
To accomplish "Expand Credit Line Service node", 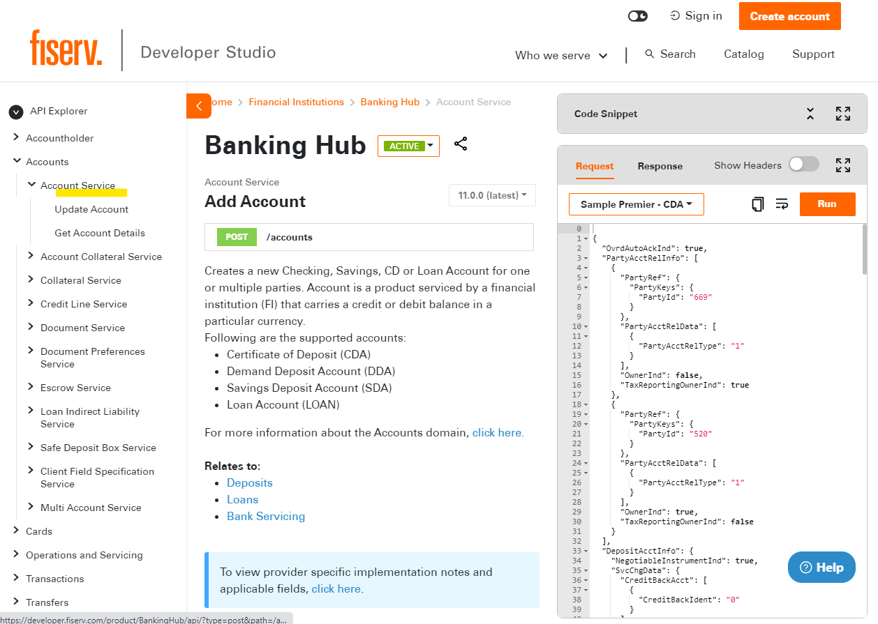I will (31, 303).
